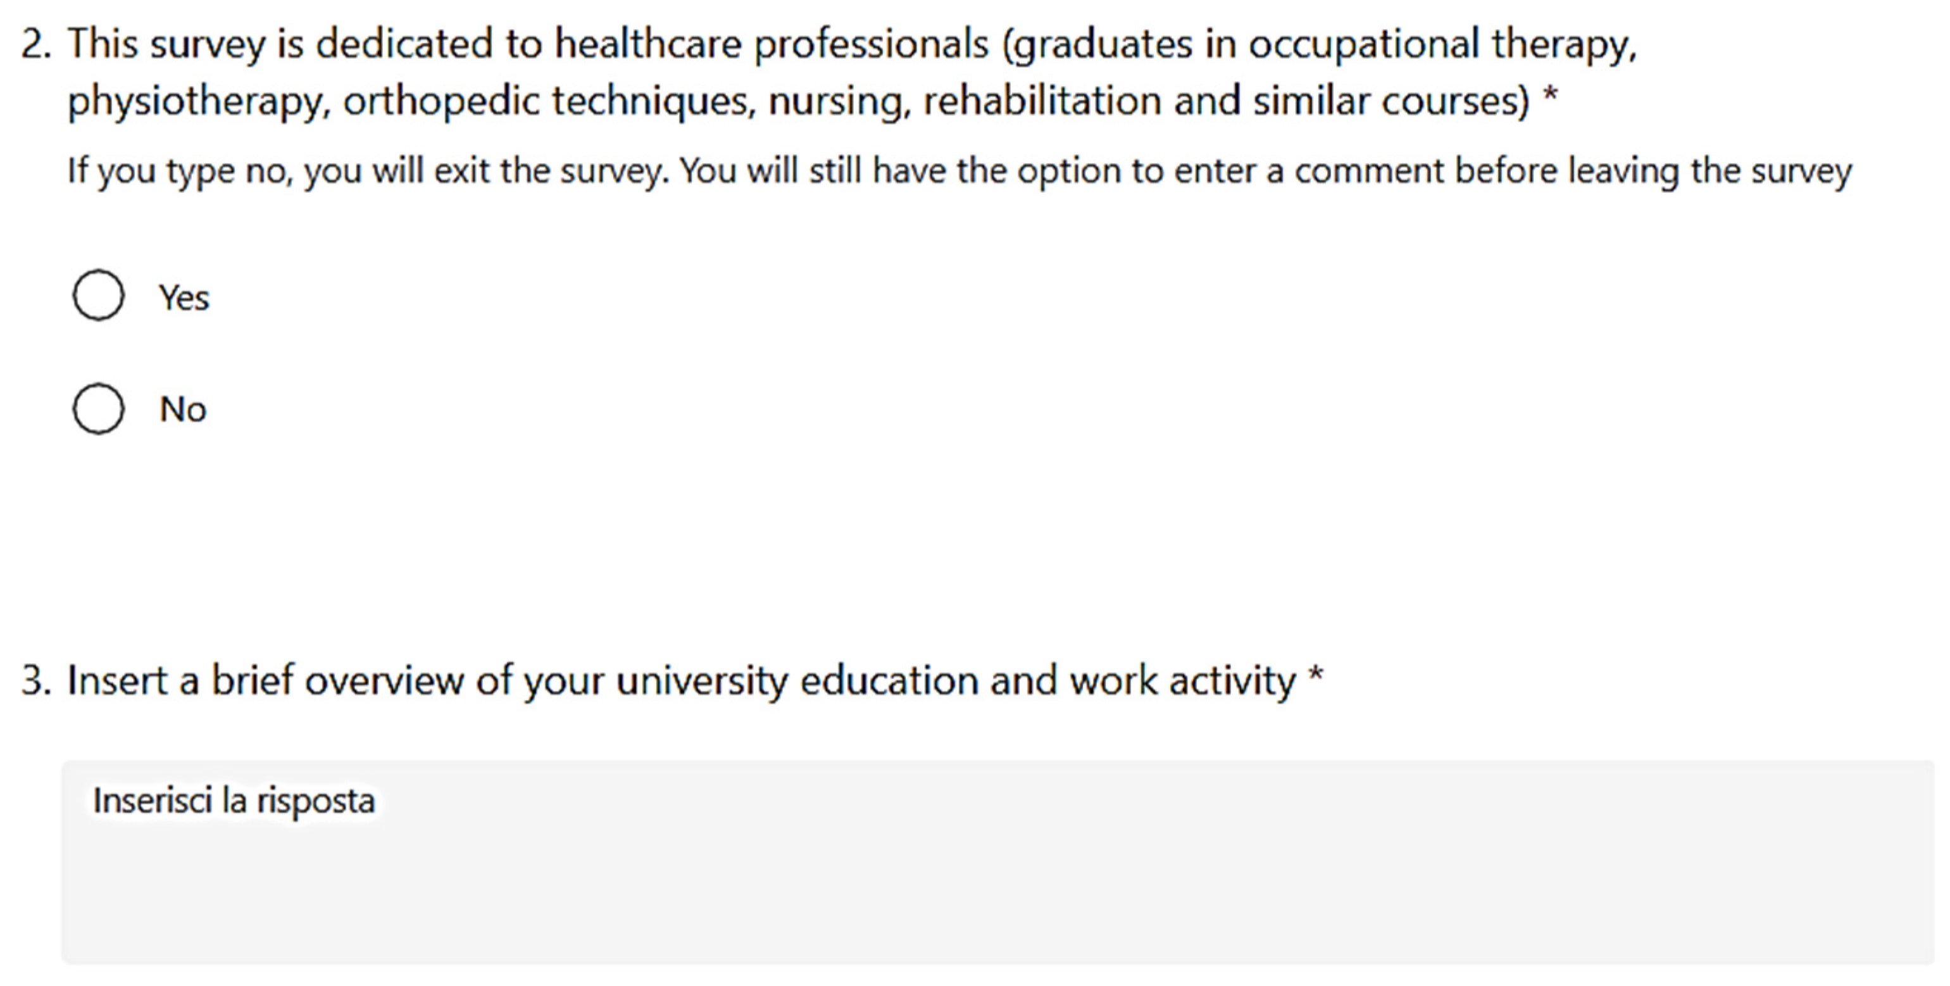Click the number '2.' question marker
The width and height of the screenshot is (1950, 986).
pyautogui.click(x=36, y=44)
